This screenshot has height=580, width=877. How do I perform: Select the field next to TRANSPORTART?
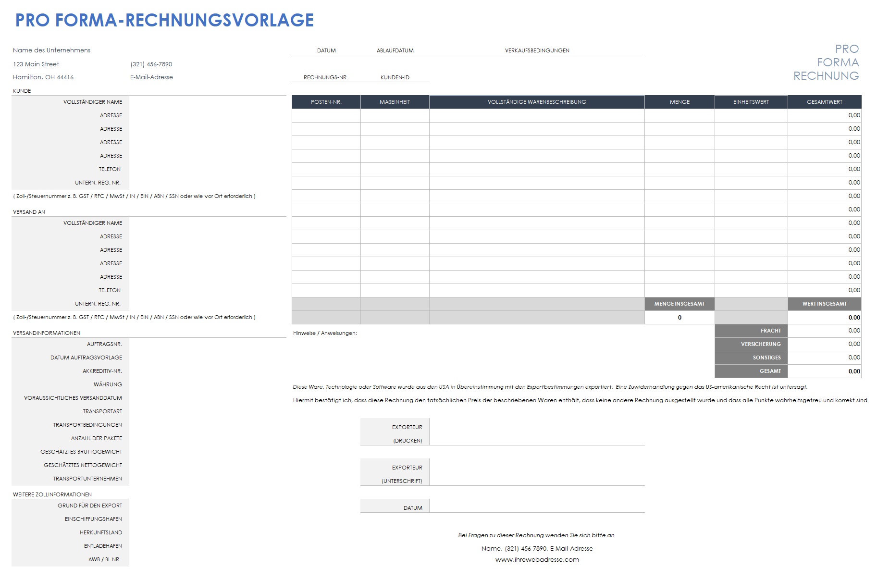pyautogui.click(x=208, y=412)
